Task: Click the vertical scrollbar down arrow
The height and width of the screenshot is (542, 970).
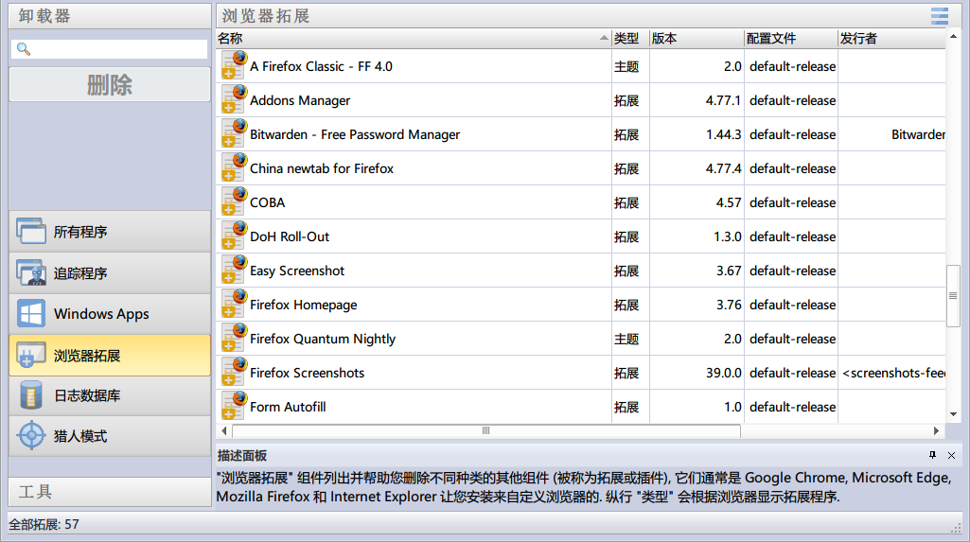Action: pyautogui.click(x=953, y=414)
